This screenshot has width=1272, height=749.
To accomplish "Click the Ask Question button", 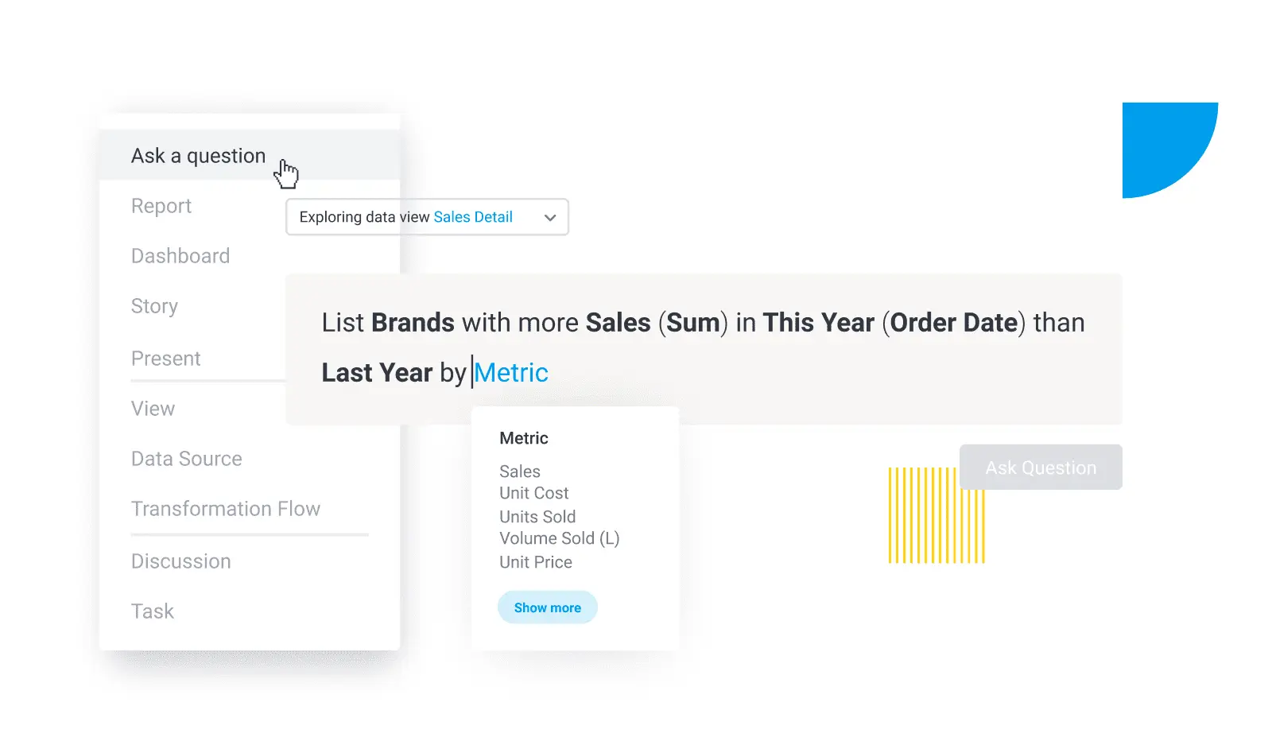I will click(x=1041, y=468).
